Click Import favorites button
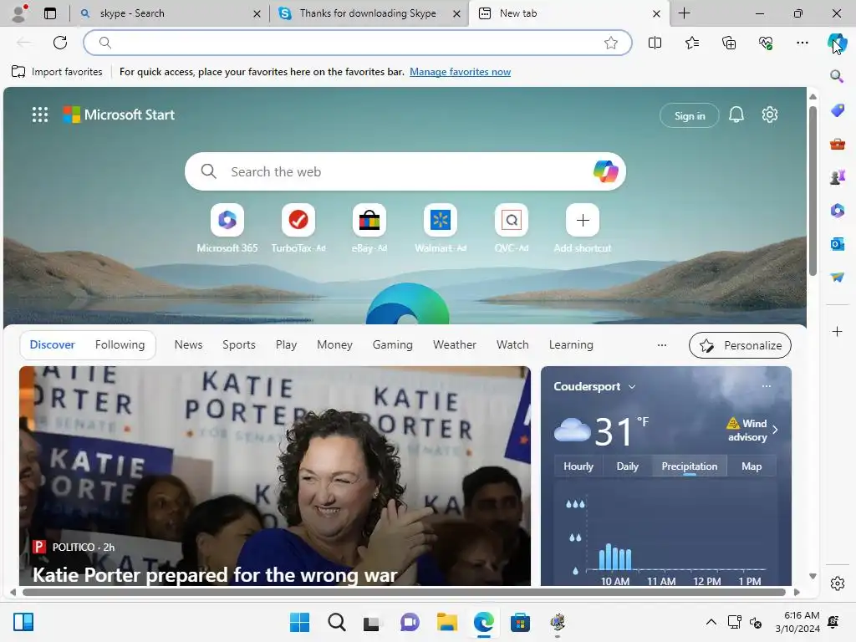Screen dimensions: 856x642 pos(57,72)
